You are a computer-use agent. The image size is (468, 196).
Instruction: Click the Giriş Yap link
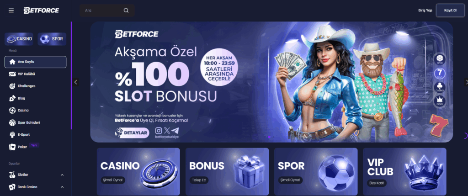click(x=425, y=11)
